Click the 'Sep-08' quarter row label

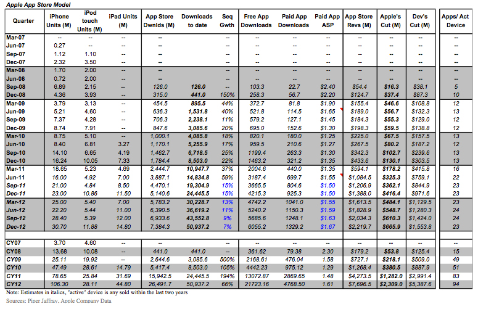click(x=15, y=87)
